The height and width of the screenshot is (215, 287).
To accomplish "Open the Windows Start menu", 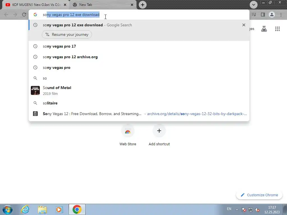I will click(7, 209).
